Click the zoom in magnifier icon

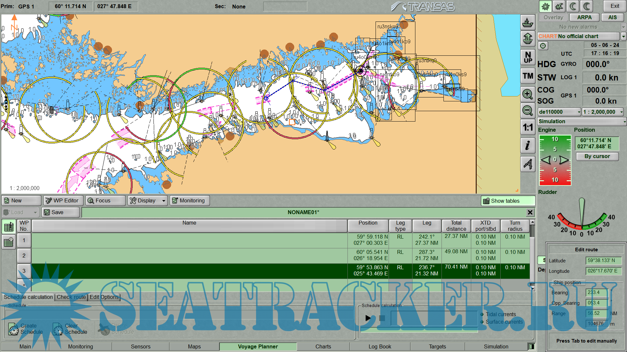[x=527, y=94]
